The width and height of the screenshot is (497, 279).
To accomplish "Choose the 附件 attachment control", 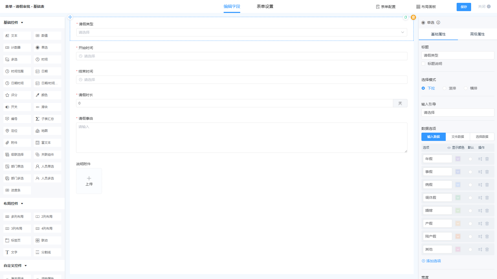I will 17,143.
